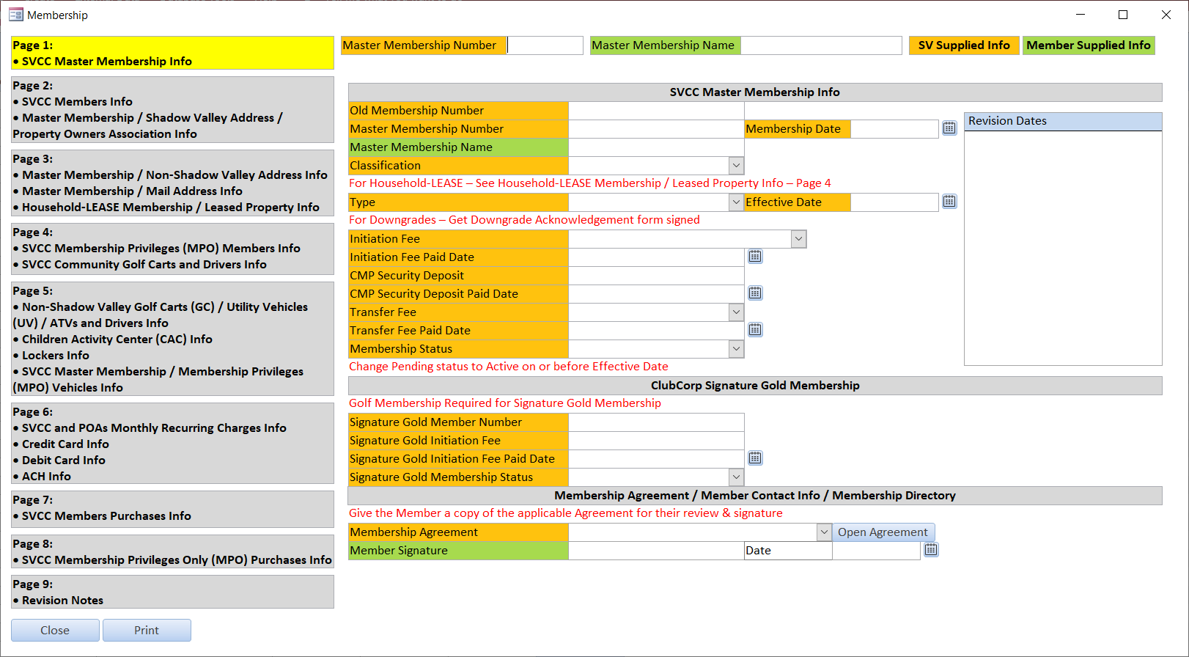Image resolution: width=1189 pixels, height=657 pixels.
Task: Open calendar for CMP Security Deposit Paid Date
Action: (x=755, y=293)
